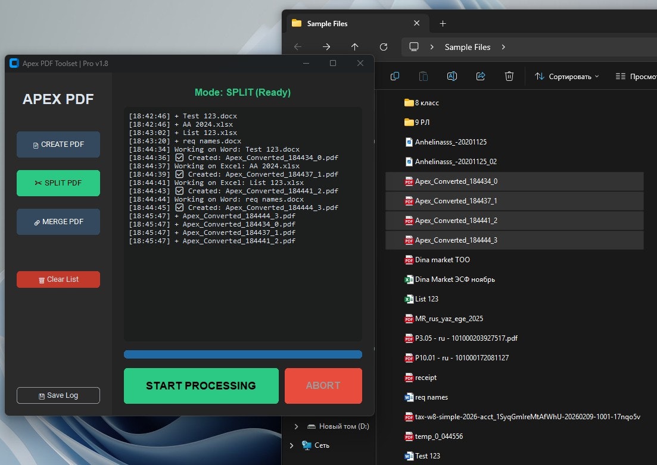Click the Share icon in Explorer toolbar
The image size is (657, 465).
pyautogui.click(x=480, y=76)
